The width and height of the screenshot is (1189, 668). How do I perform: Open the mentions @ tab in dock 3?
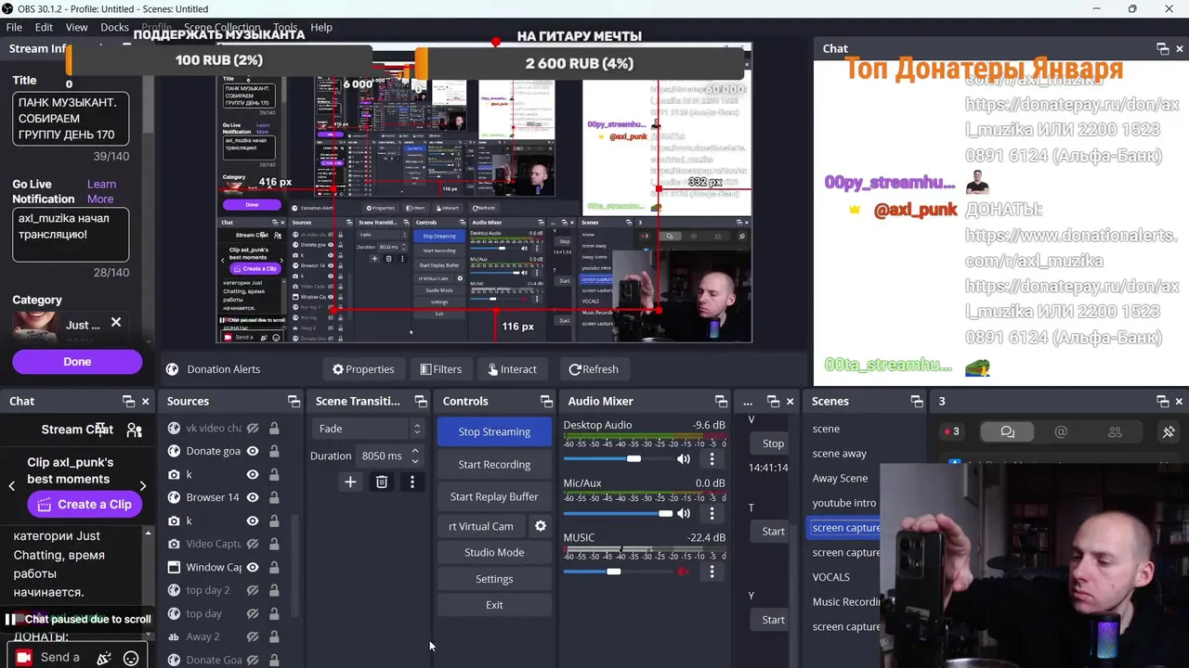click(1061, 431)
